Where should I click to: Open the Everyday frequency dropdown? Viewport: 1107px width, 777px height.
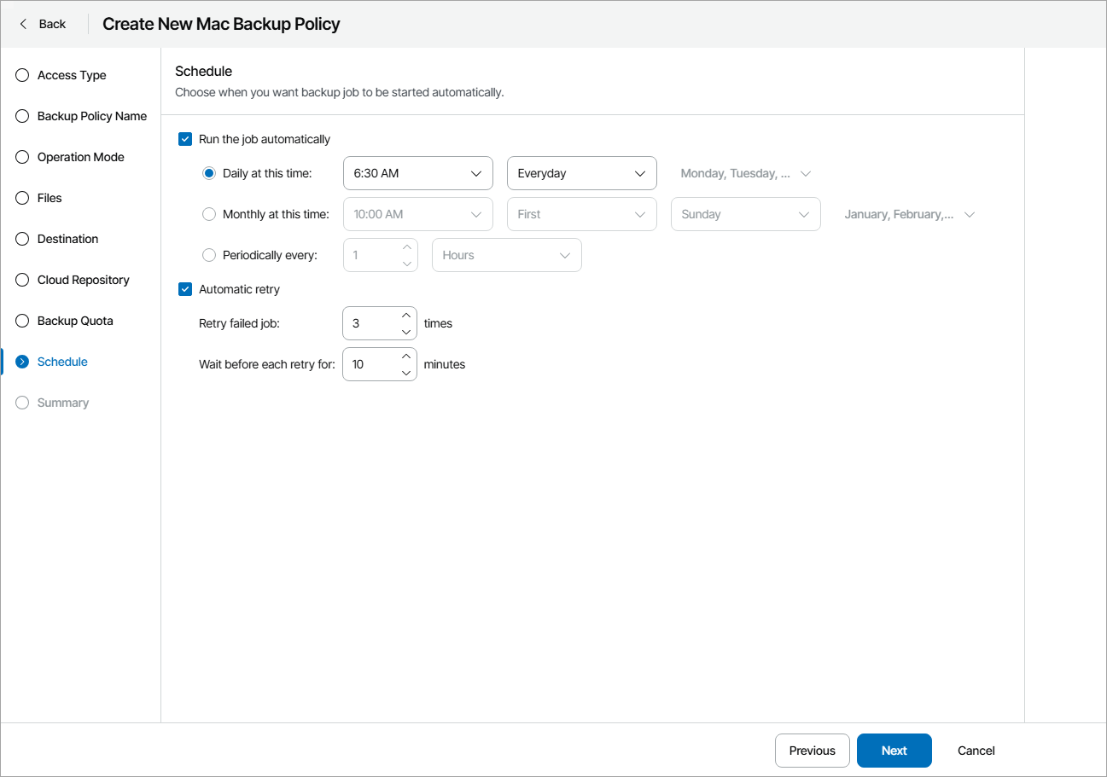pos(581,172)
